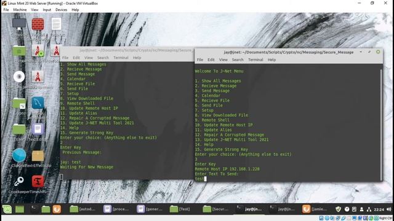394x221 pixels.
Task: Launch the red Timeshift desktop icon
Action: 38,182
